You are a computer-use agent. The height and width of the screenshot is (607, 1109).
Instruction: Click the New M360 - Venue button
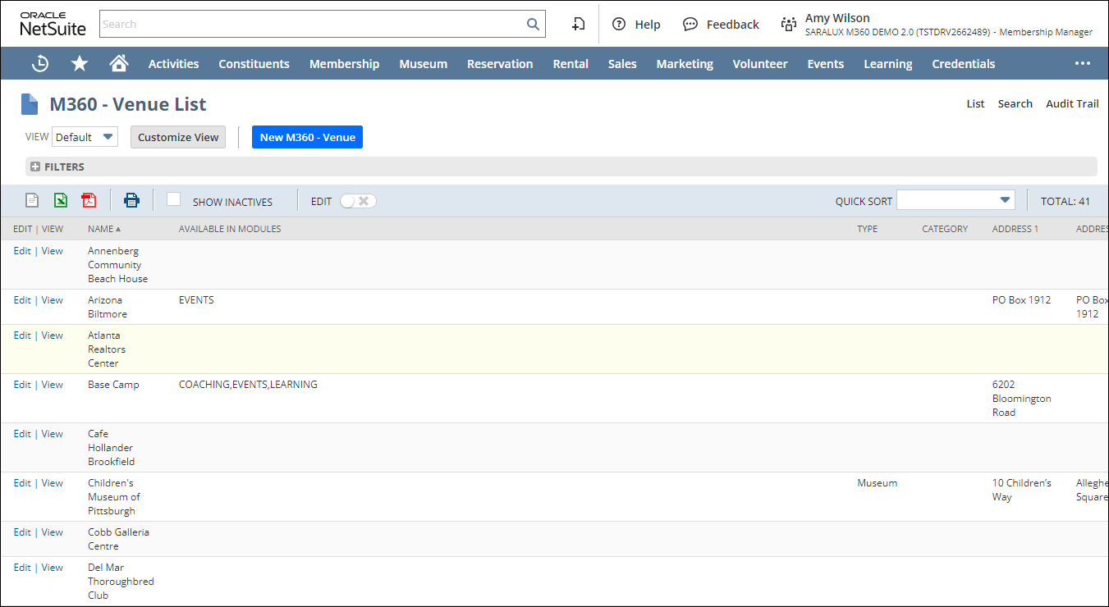click(307, 137)
